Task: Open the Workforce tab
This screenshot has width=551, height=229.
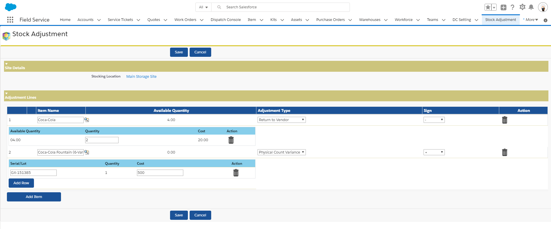Action: [x=404, y=20]
